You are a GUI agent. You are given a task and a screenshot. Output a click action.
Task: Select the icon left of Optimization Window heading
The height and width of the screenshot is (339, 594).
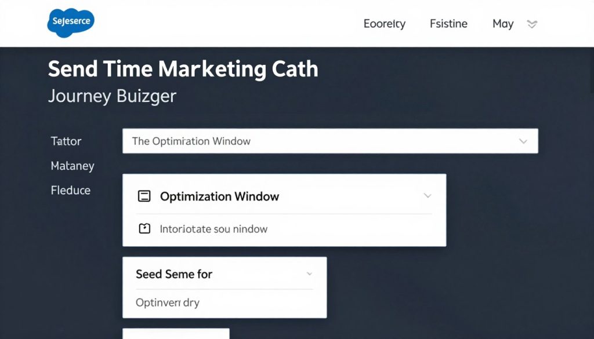tap(144, 196)
